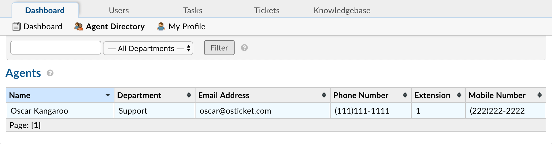The image size is (552, 144).
Task: Select the Oscar Kangaroo agent row
Action: (39, 111)
